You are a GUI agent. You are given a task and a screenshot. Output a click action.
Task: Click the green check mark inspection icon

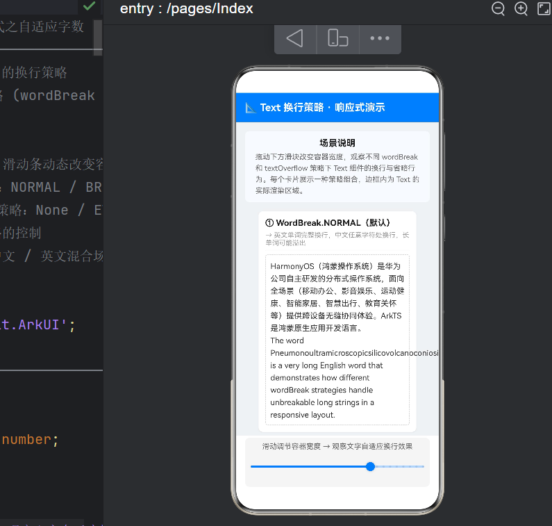(x=89, y=6)
